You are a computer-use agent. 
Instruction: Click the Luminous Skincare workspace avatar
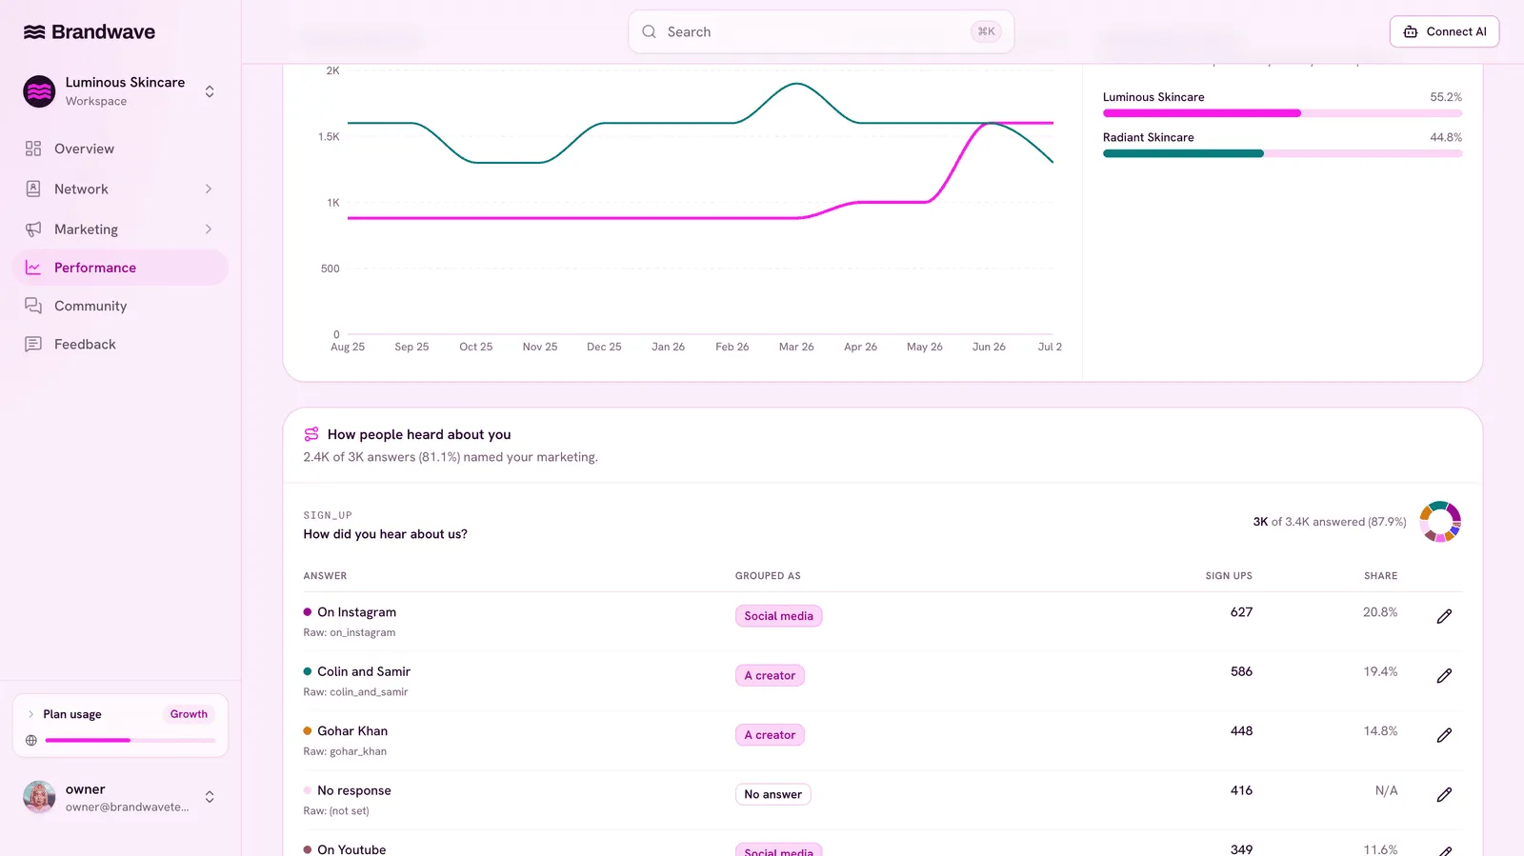tap(39, 91)
